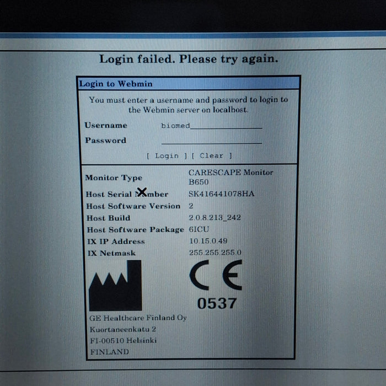Click the Host Software Version label
This screenshot has height=386, width=386.
(x=133, y=206)
